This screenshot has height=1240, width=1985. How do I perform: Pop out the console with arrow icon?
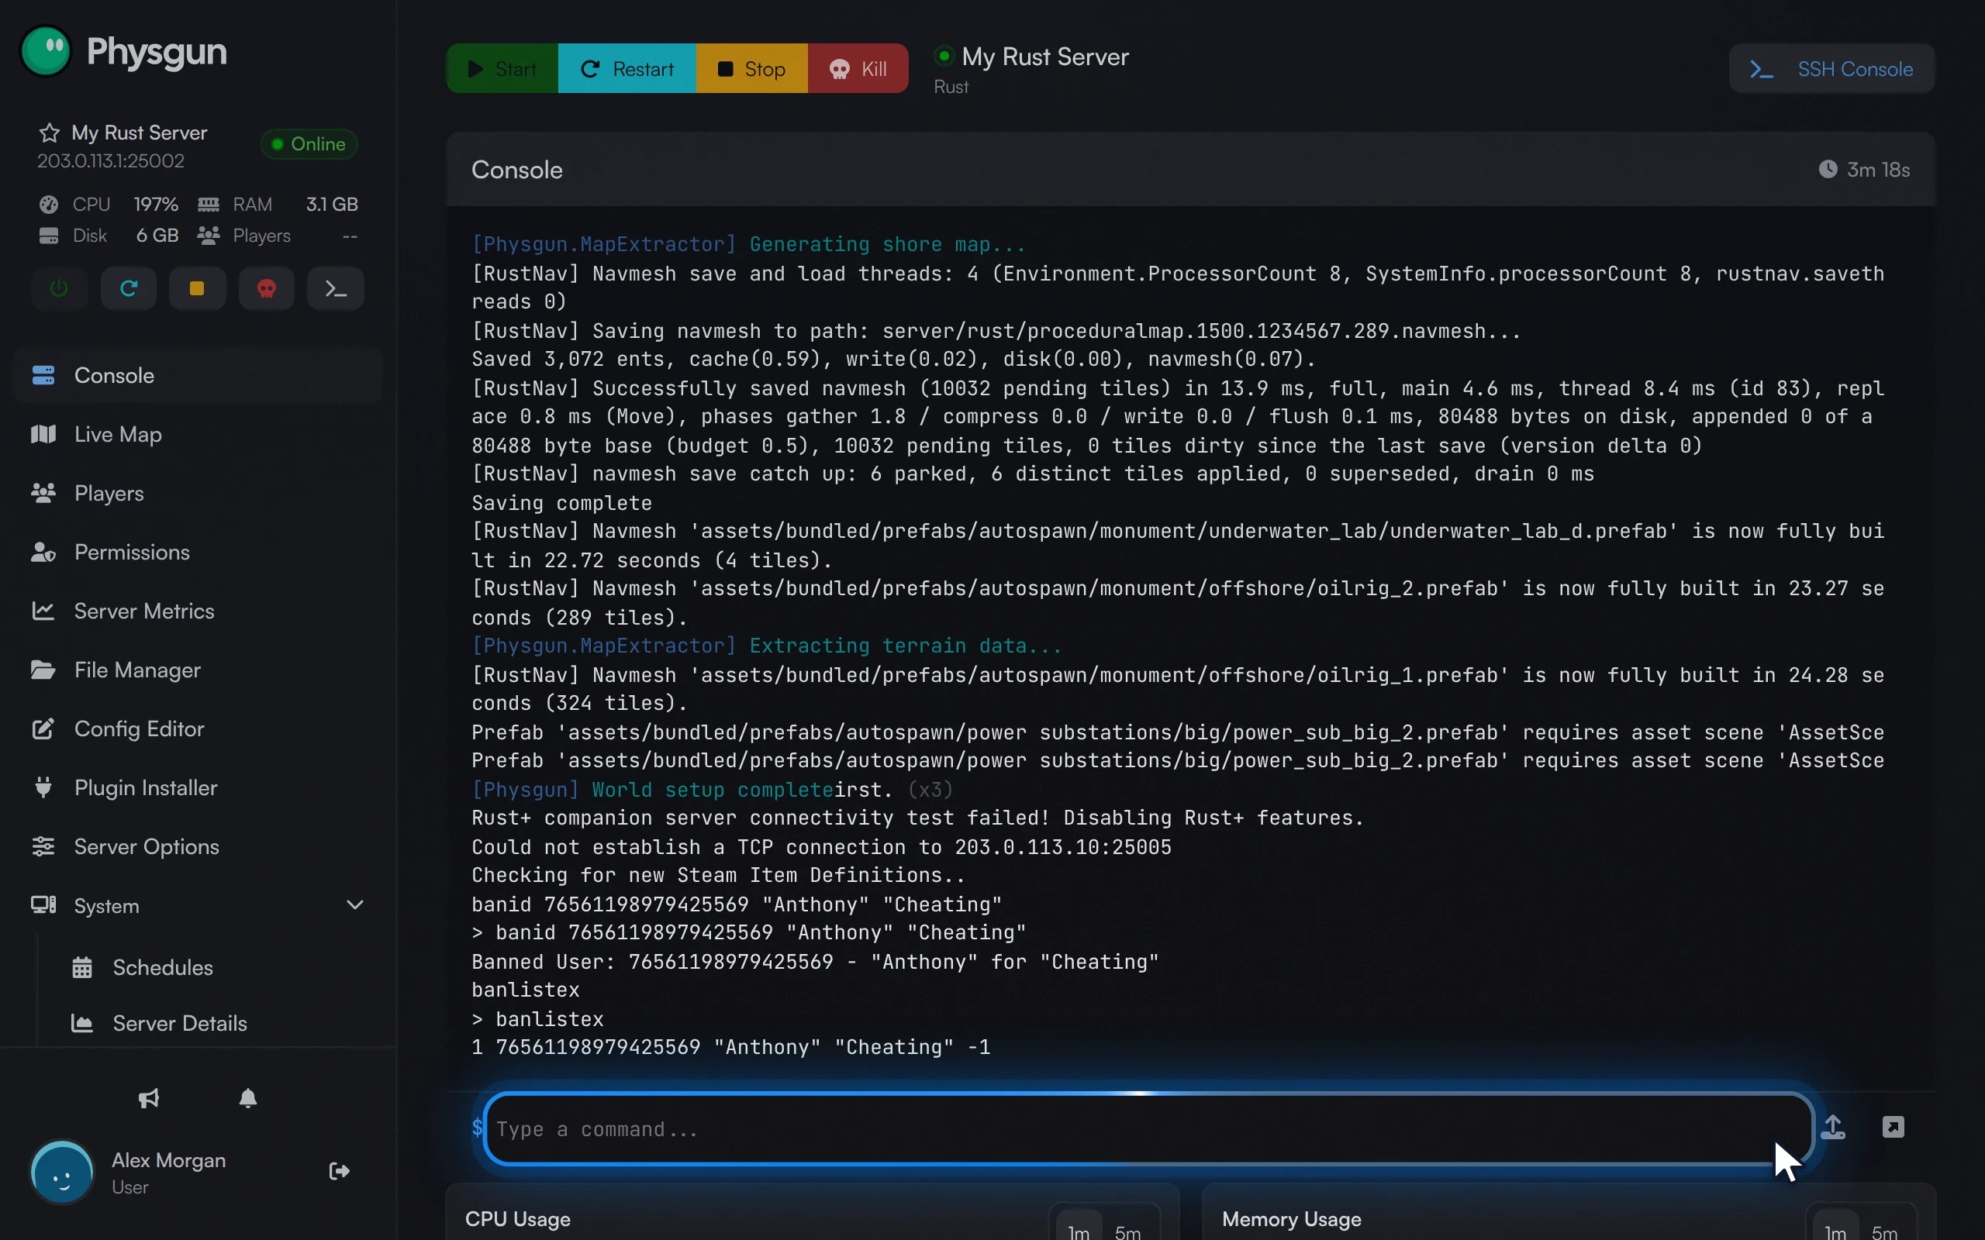[x=1894, y=1127]
